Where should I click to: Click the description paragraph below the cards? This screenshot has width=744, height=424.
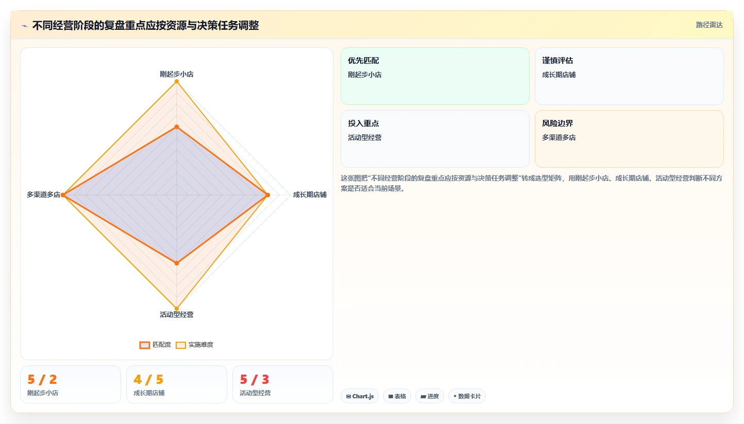pos(532,183)
